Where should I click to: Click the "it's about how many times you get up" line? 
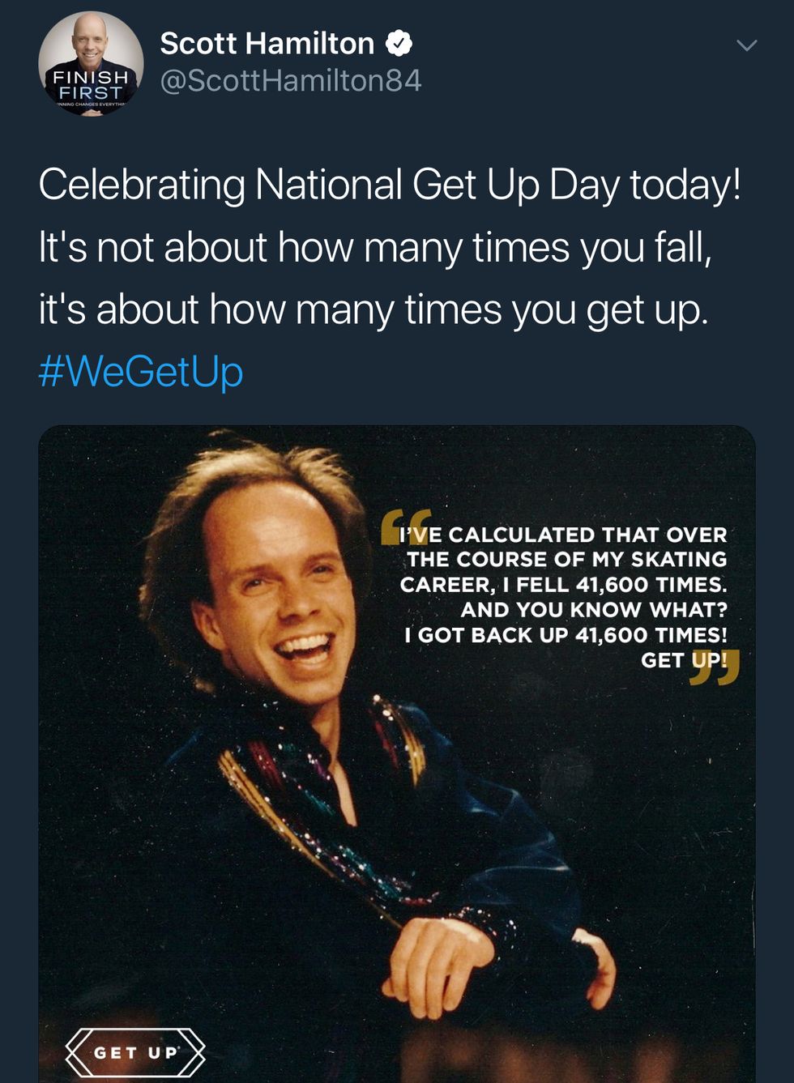tap(374, 309)
